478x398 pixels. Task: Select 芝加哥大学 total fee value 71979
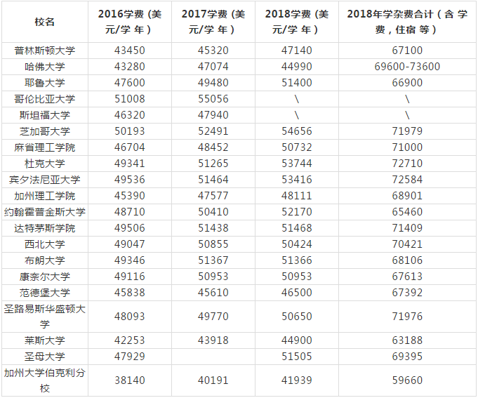407,131
